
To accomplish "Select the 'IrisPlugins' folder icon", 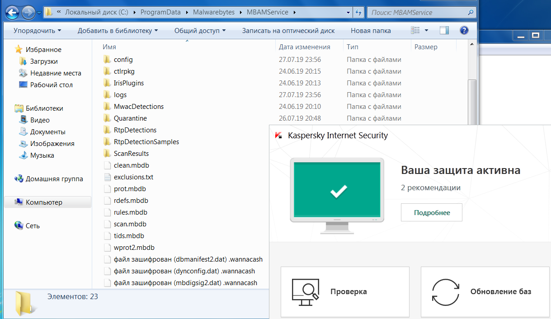I will pos(107,83).
